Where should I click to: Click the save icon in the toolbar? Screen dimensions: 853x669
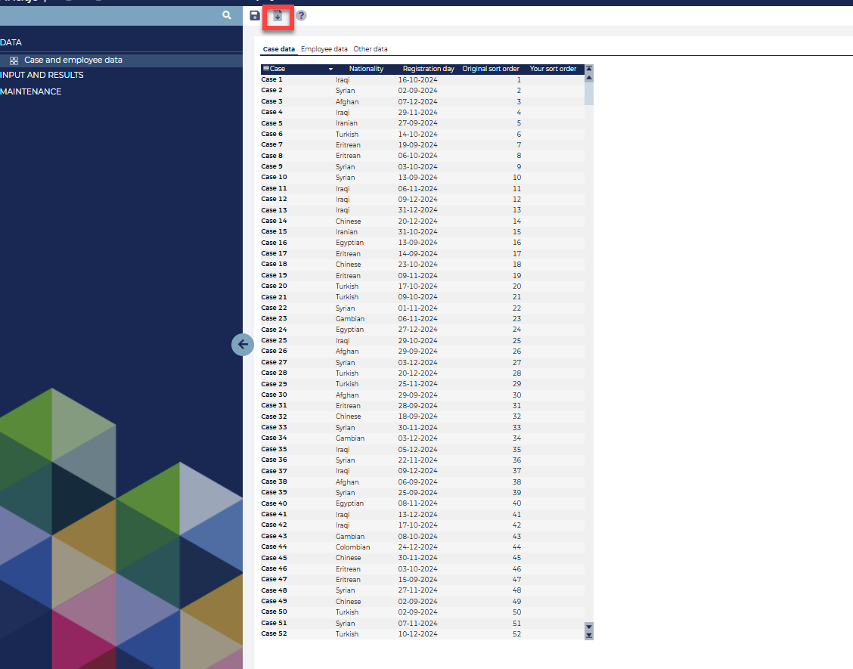tap(255, 16)
